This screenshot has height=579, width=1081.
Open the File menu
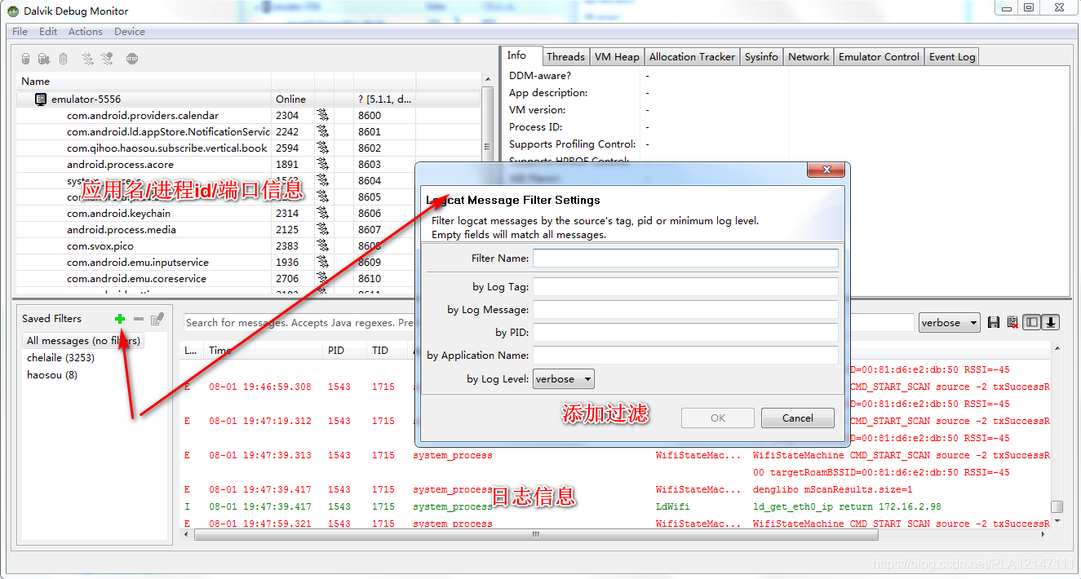tap(20, 32)
